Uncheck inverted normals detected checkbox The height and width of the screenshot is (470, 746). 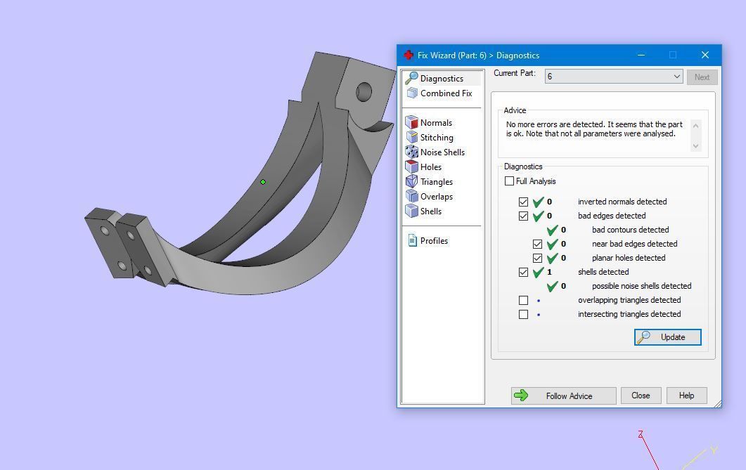click(x=523, y=202)
